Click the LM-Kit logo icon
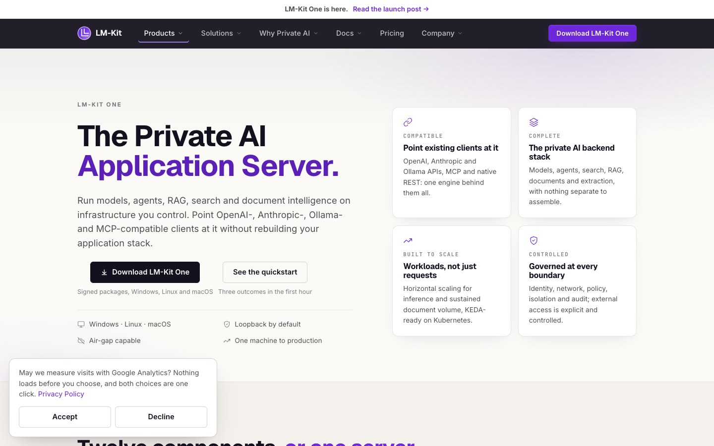The image size is (714, 446). pos(84,33)
